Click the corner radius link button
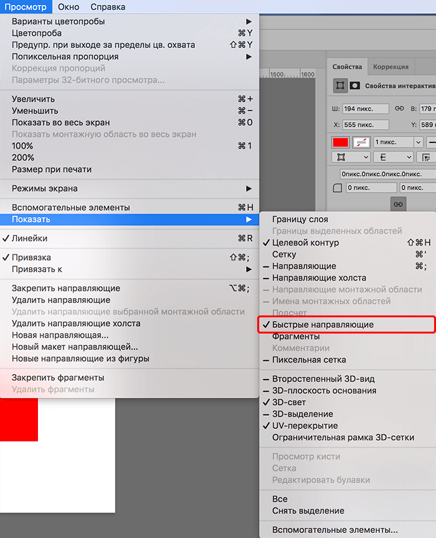This screenshot has height=538, width=436. (398, 204)
